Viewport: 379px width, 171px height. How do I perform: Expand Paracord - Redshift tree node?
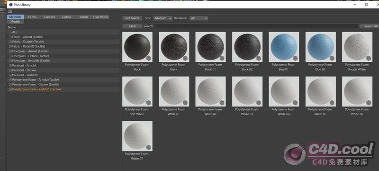(10, 75)
